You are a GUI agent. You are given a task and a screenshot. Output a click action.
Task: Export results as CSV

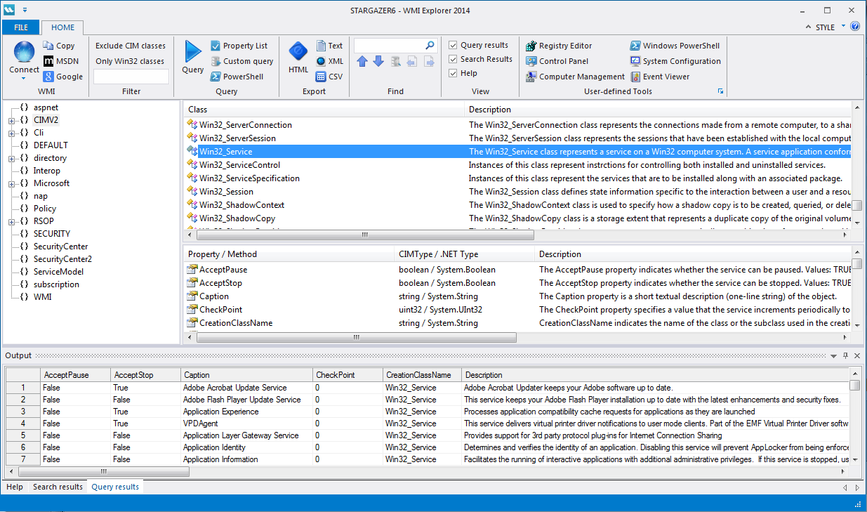329,77
